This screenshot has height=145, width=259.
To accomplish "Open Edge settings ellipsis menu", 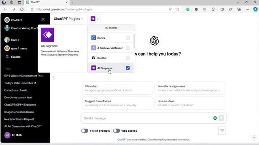I will [x=247, y=9].
